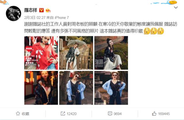
Task: Open the last blue jacket sunglasses photo
Action: (x=111, y=88)
